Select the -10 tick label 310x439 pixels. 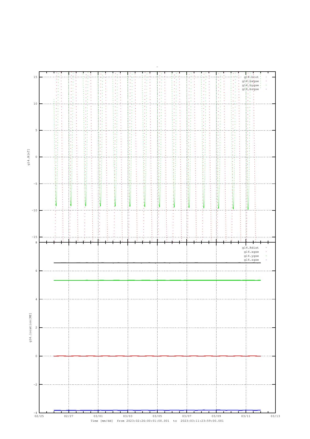tap(35, 210)
